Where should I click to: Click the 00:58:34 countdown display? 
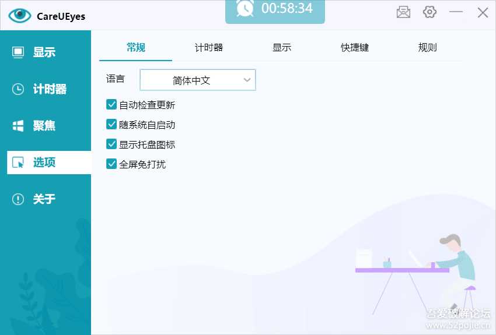click(x=287, y=9)
